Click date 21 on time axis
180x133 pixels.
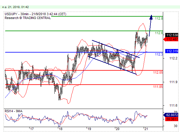146,129
